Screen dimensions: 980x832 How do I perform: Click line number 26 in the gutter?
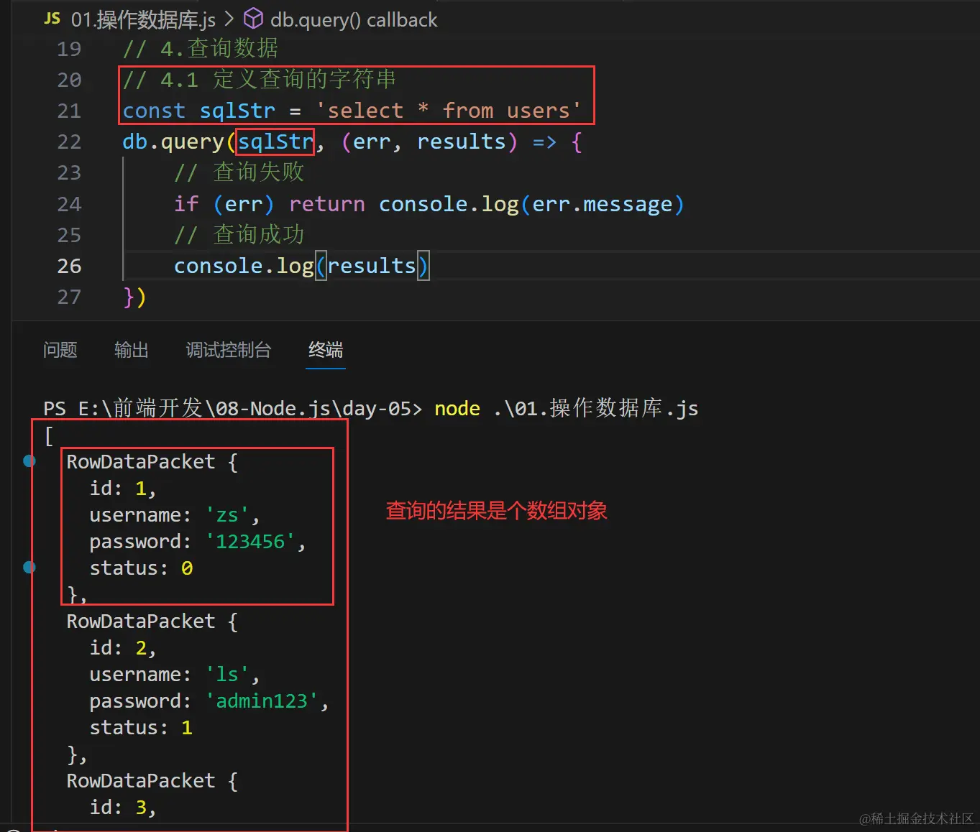click(69, 266)
